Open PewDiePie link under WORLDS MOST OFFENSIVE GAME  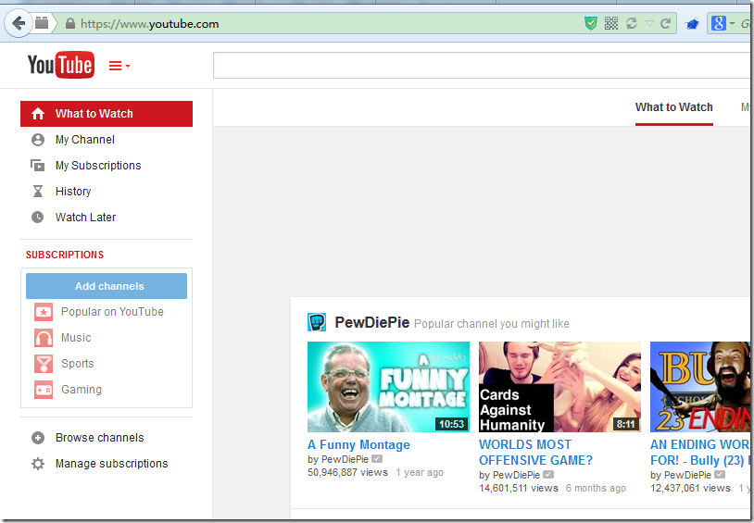517,476
